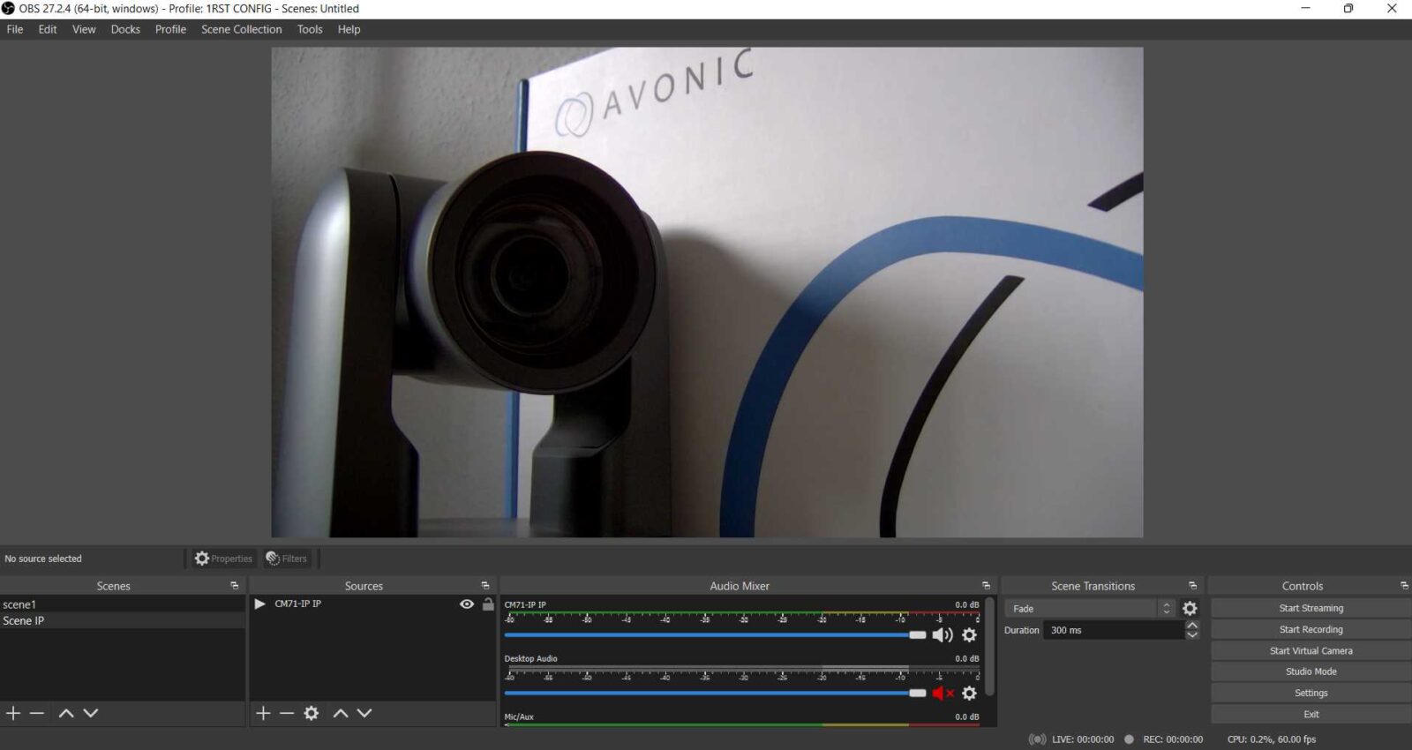Pop out the Controls dock
This screenshot has height=750, width=1412.
[1404, 586]
